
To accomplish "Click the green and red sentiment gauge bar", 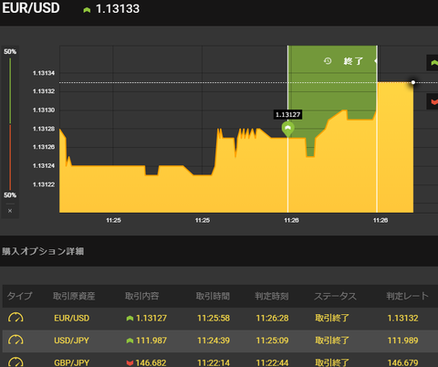I will (x=10, y=124).
